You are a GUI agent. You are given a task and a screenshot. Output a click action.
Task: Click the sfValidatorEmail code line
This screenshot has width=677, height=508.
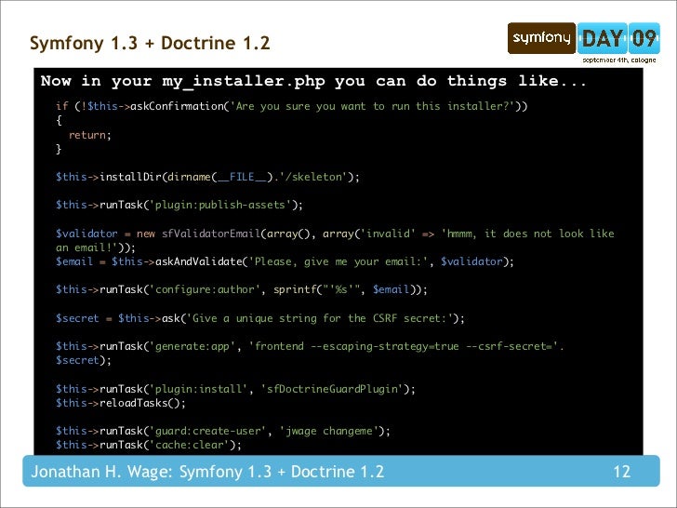click(x=335, y=234)
